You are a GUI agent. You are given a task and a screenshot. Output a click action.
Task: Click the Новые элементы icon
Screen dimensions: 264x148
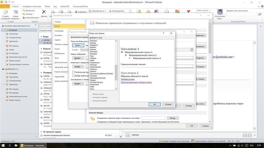click(x=16, y=12)
